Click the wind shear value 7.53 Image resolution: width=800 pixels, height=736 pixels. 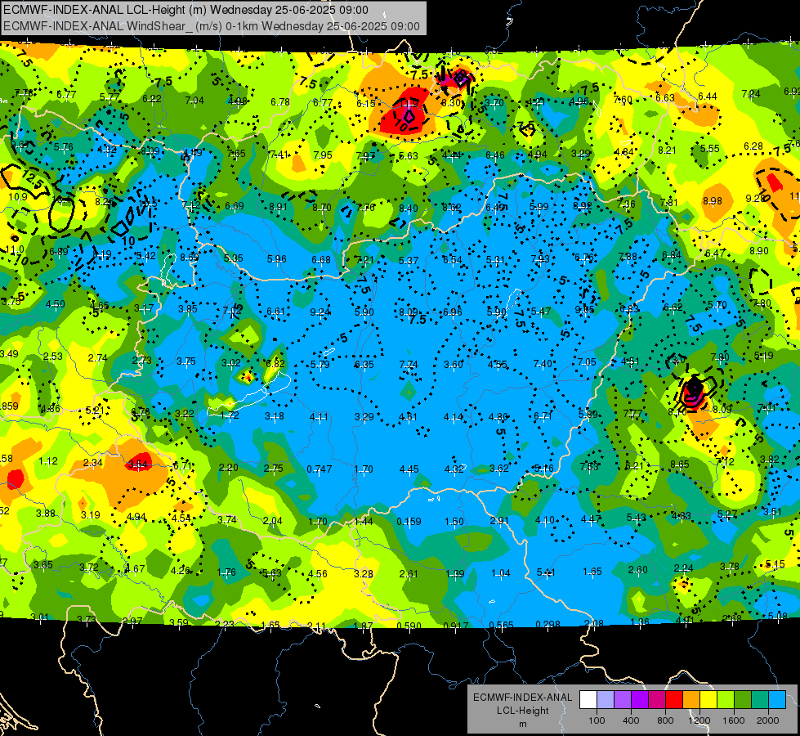pyautogui.click(x=589, y=466)
